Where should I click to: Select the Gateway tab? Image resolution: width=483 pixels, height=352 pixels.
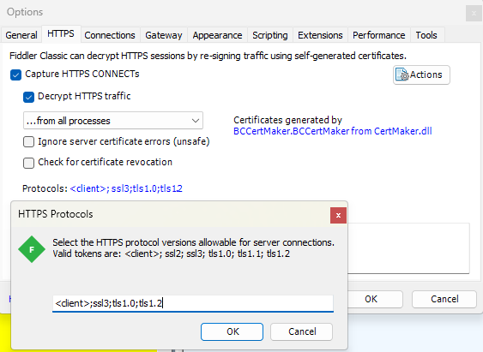click(164, 35)
